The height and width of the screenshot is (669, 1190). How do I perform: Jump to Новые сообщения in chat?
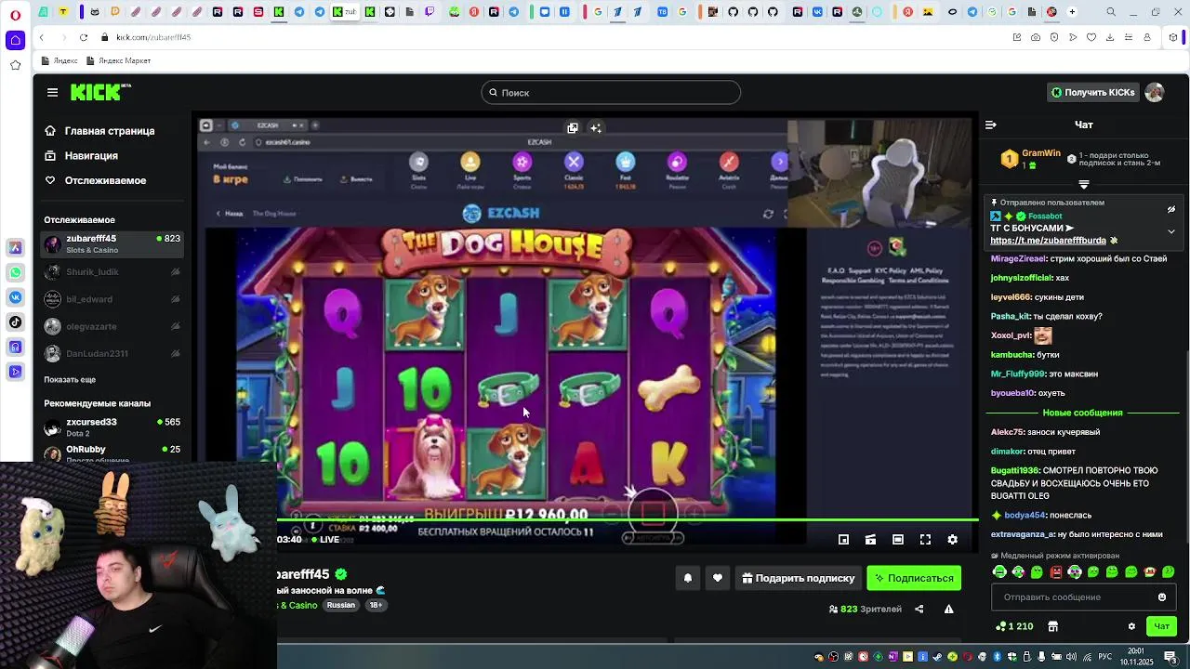click(1082, 413)
